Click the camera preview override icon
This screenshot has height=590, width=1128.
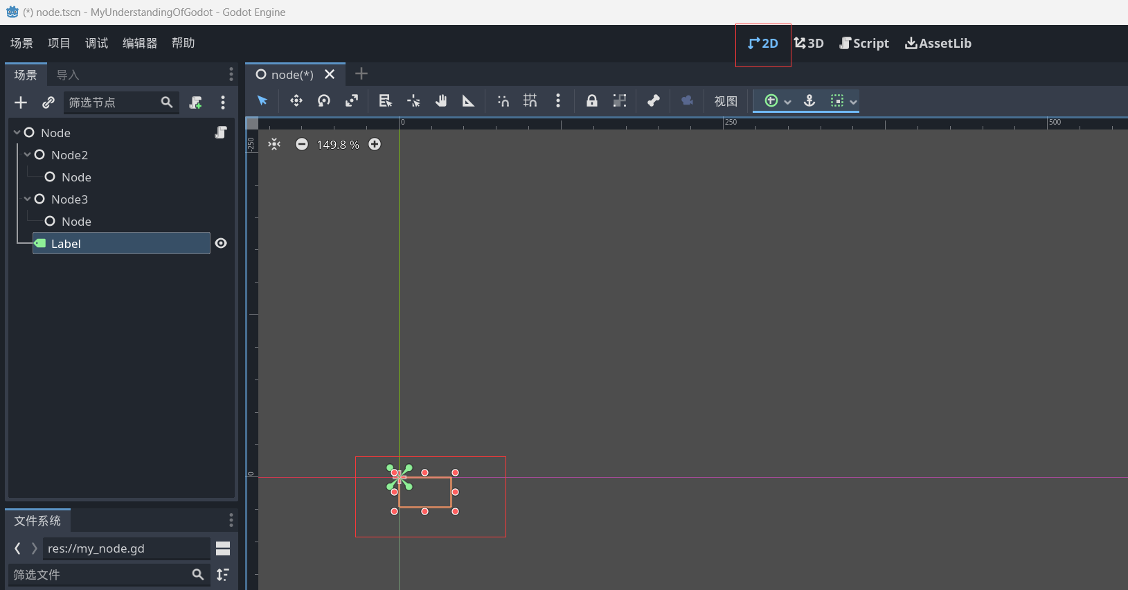click(x=688, y=101)
